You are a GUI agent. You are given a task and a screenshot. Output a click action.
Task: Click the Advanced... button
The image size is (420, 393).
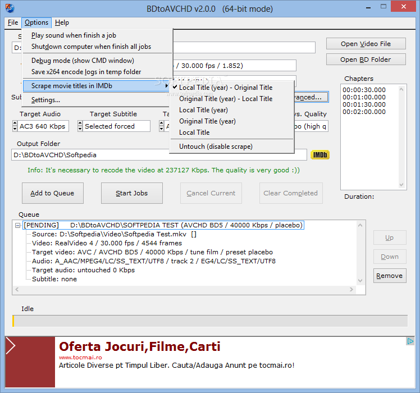point(311,97)
